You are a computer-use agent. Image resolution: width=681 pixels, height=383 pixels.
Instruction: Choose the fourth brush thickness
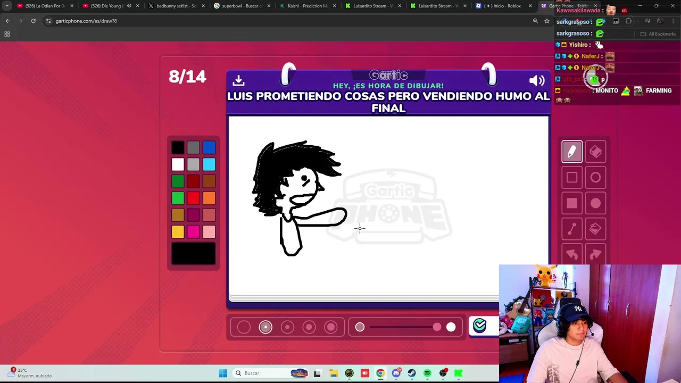pos(309,327)
